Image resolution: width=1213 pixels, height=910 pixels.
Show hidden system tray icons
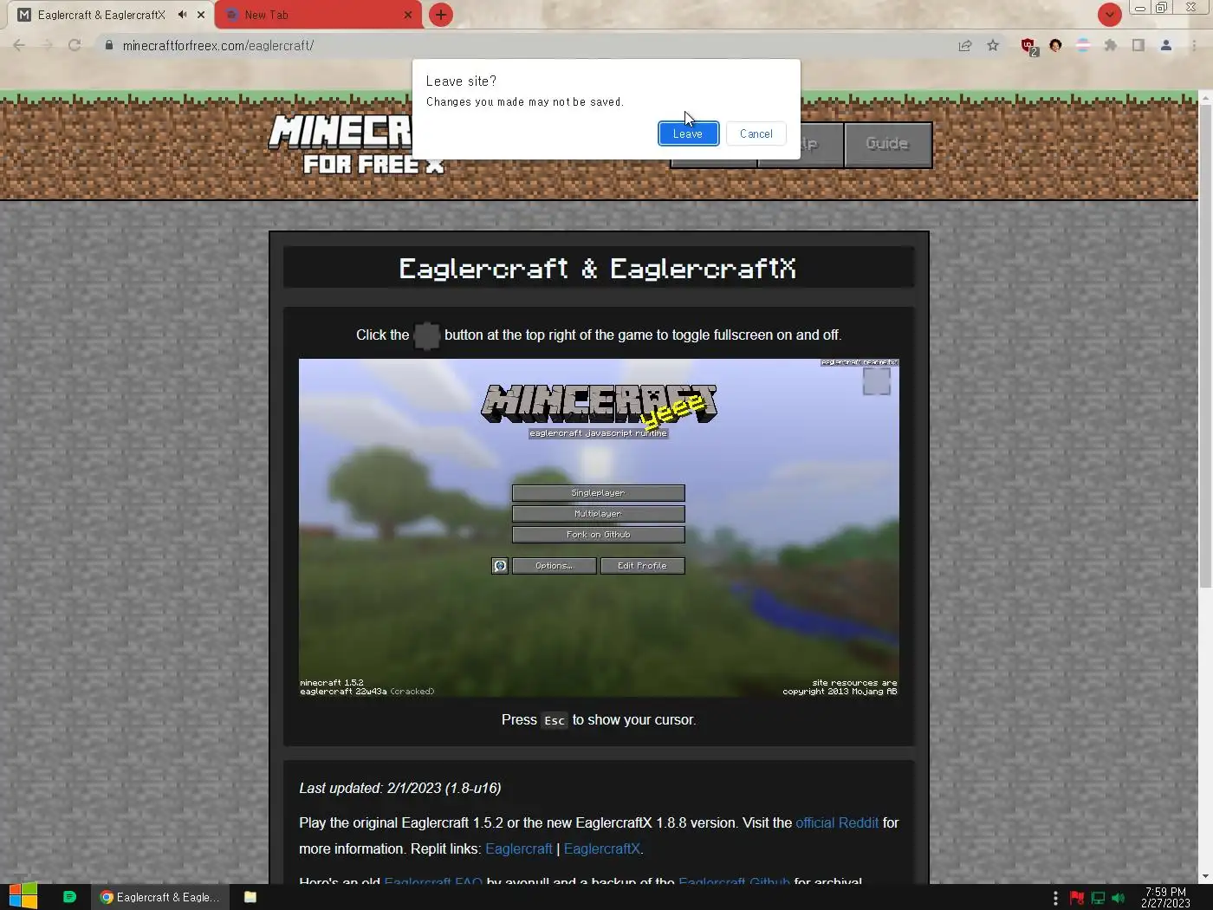(1055, 898)
